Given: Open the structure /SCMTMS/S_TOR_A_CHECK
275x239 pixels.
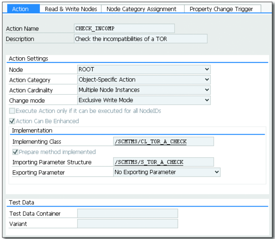Looking at the screenshot, I should (x=148, y=162).
